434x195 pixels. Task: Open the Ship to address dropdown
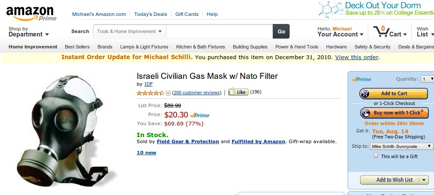coord(401,146)
